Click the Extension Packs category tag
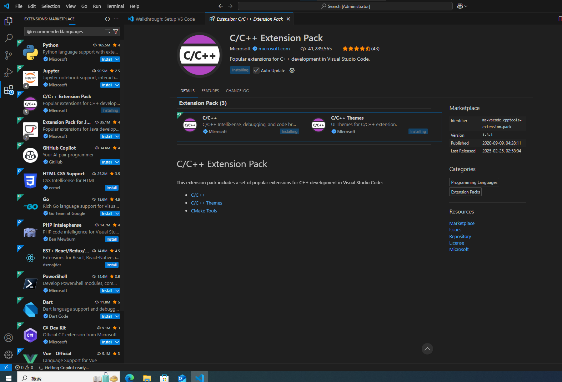This screenshot has height=382, width=562. click(466, 192)
